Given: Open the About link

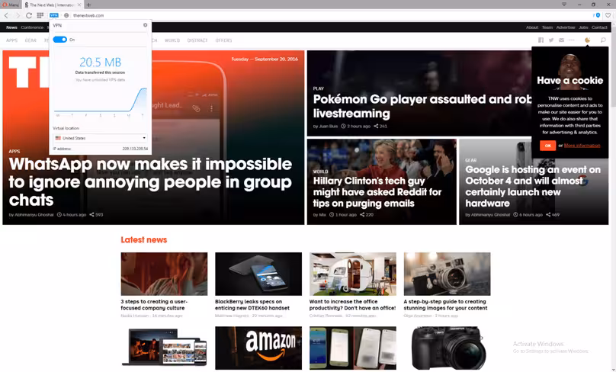Looking at the screenshot, I should coord(532,27).
